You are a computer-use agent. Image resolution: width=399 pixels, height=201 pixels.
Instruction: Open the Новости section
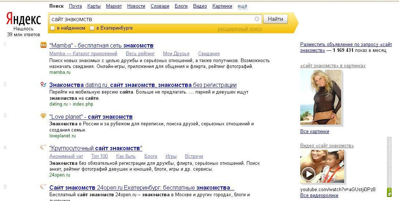coord(136,6)
